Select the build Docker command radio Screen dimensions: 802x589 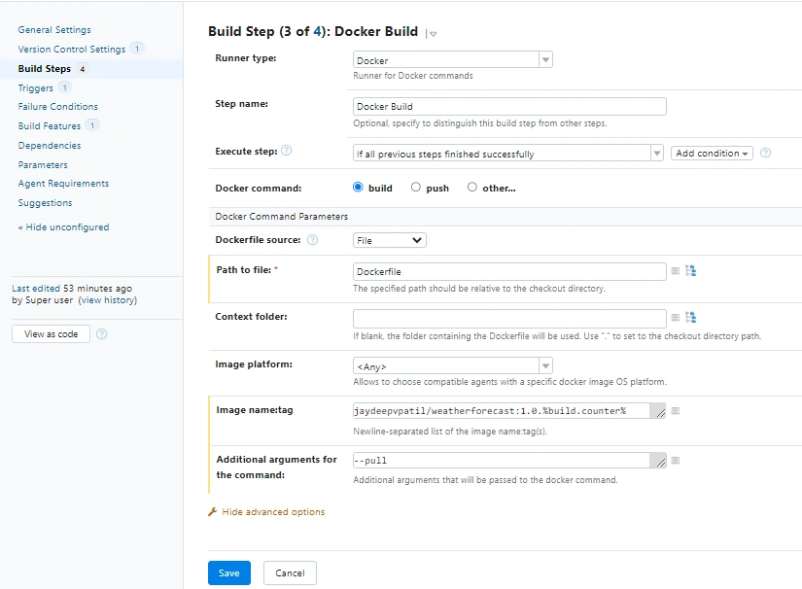tap(358, 188)
